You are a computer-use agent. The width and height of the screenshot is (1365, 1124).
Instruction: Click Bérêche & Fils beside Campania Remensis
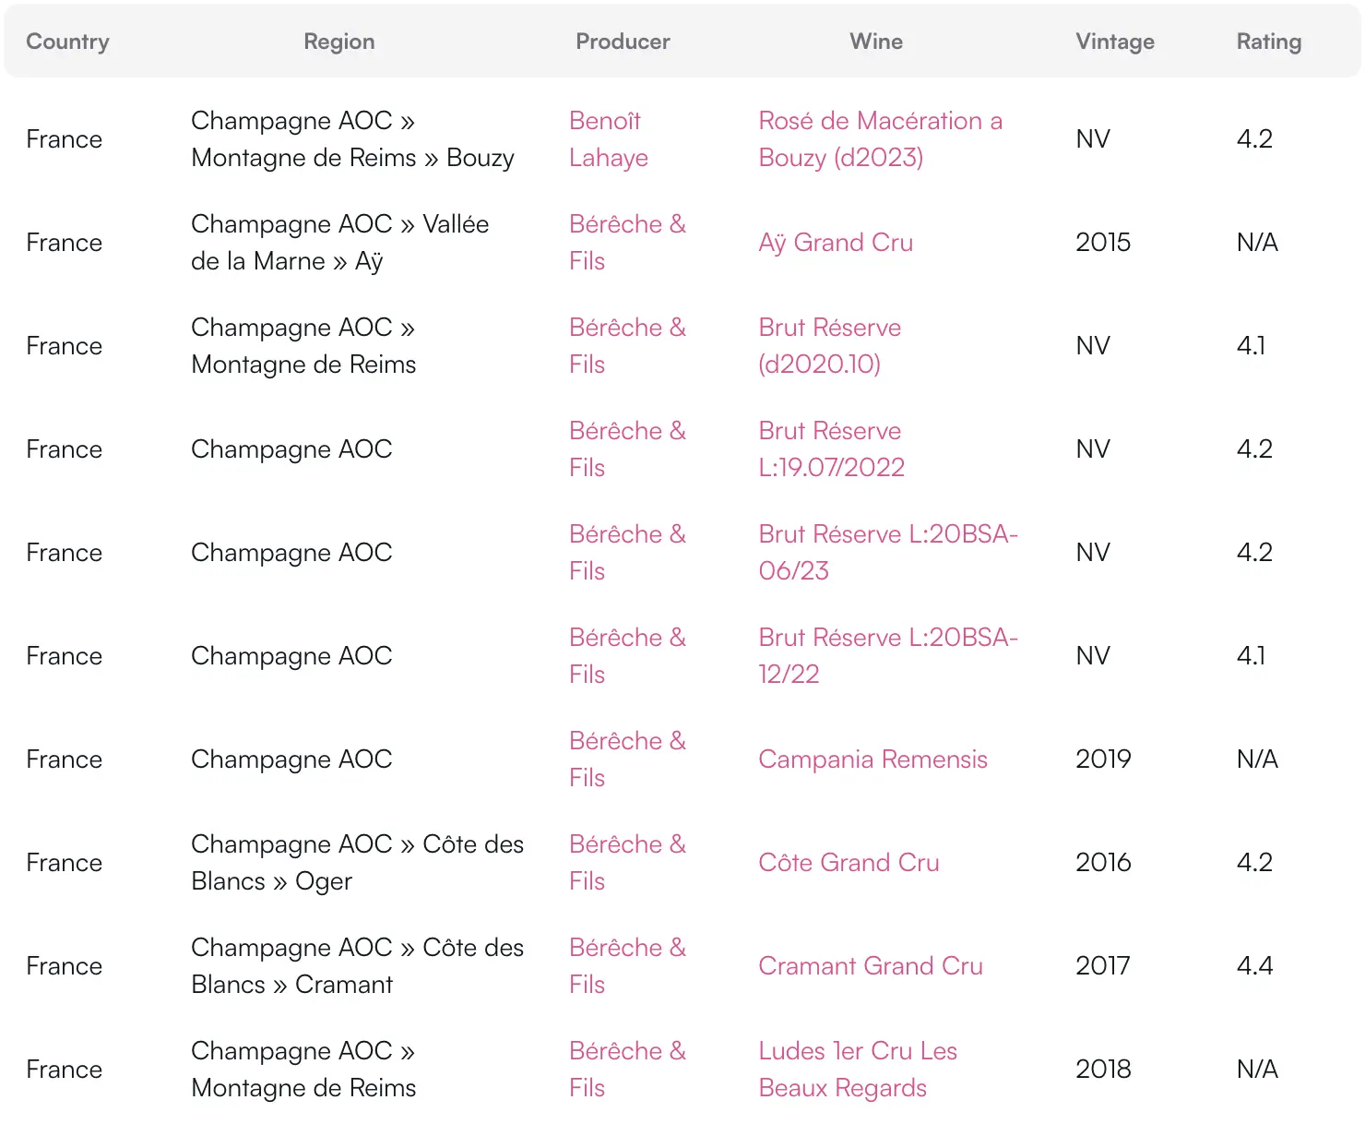coord(626,759)
